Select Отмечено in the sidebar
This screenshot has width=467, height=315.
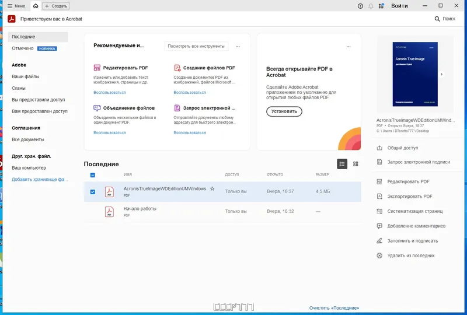(x=23, y=48)
